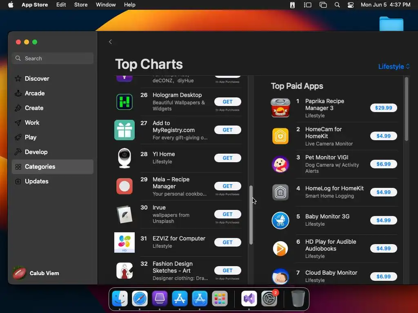Open the HomeCam for HomeKit icon

coord(280,136)
